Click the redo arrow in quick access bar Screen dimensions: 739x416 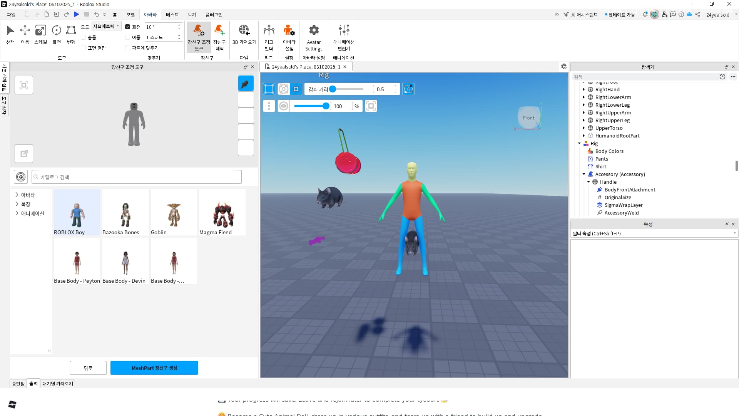coord(66,14)
